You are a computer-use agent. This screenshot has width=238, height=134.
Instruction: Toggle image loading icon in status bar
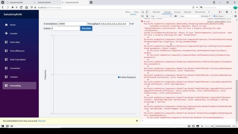(x=197, y=126)
